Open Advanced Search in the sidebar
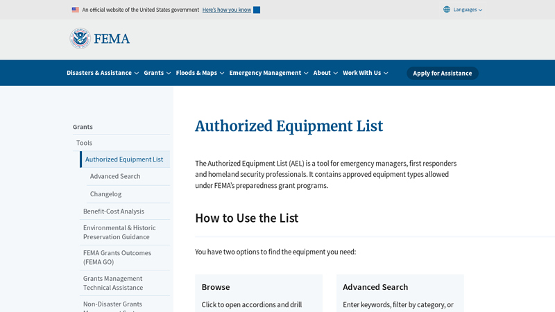This screenshot has height=312, width=555. [115, 176]
